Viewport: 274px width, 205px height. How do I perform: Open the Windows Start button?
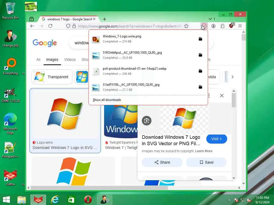coord(6,200)
